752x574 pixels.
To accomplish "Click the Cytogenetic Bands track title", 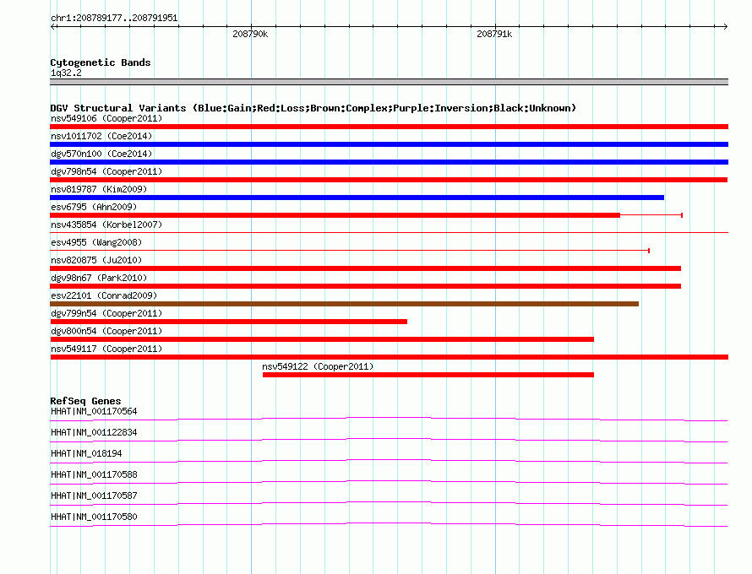I will click(101, 62).
